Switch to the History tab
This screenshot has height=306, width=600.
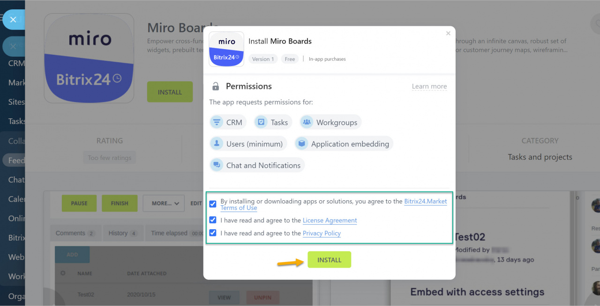(122, 233)
